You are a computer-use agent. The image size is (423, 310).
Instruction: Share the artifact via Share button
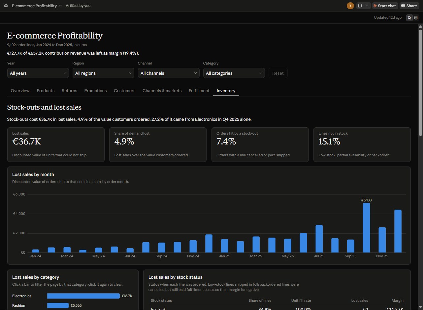(409, 6)
